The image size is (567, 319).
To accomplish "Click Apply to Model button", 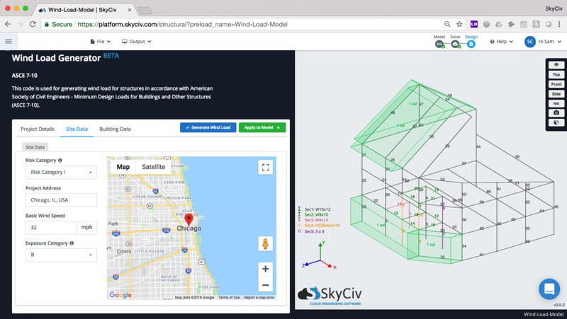I will tap(262, 127).
